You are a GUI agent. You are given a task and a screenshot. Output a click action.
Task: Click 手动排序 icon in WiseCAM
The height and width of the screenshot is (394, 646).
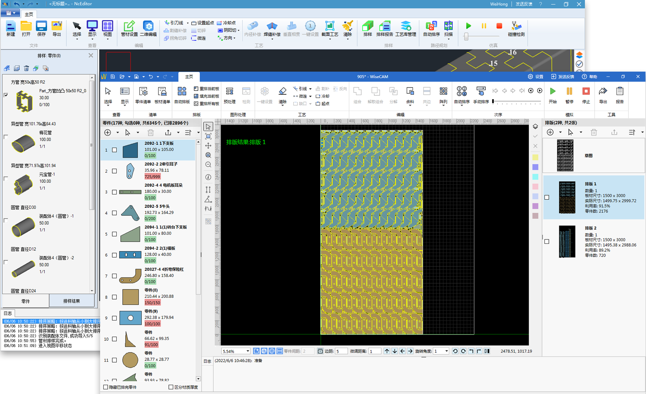(481, 95)
